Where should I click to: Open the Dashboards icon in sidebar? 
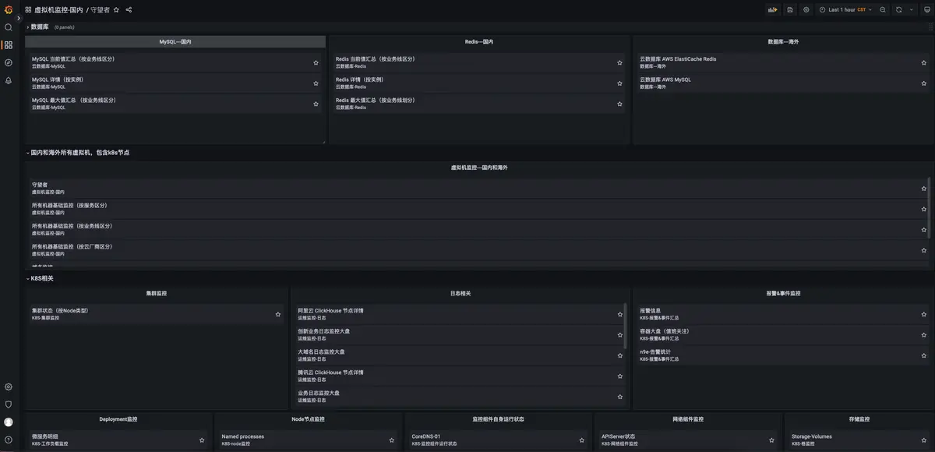pos(9,45)
